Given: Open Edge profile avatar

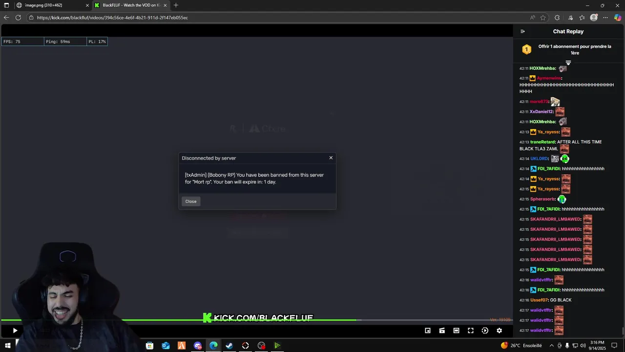Looking at the screenshot, I should pyautogui.click(x=594, y=18).
